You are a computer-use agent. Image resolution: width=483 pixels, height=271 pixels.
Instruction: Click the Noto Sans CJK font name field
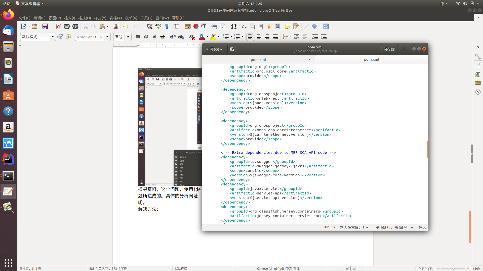(90, 37)
